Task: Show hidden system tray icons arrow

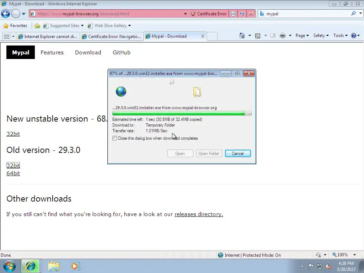Action: click(x=302, y=266)
